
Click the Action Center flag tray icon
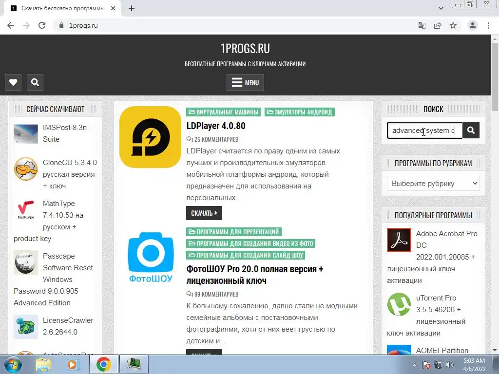(x=426, y=365)
